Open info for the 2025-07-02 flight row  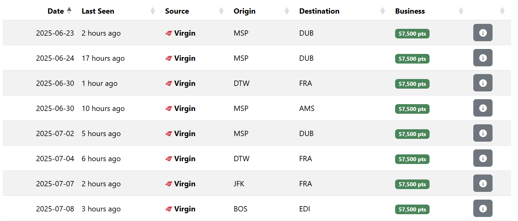pos(483,133)
